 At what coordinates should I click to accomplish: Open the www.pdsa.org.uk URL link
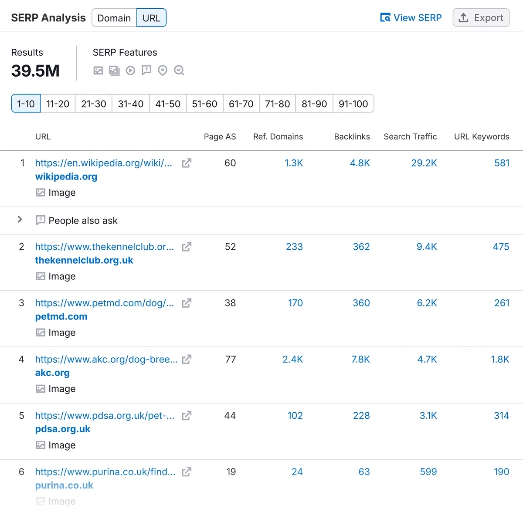point(105,415)
